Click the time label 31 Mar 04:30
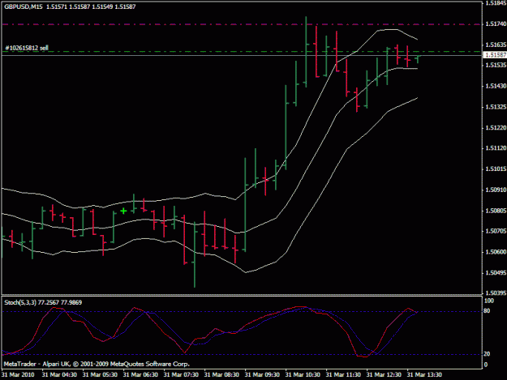This screenshot has width=507, height=380. (59, 375)
